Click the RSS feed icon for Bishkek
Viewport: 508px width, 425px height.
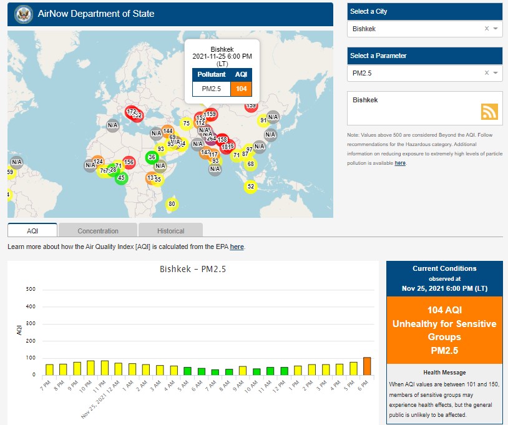coord(489,111)
